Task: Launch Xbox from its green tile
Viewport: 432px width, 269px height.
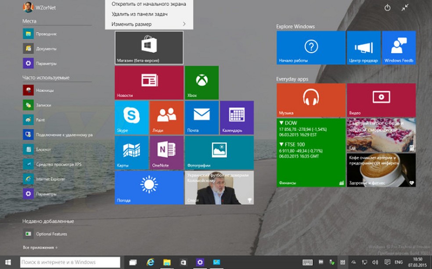Action: point(201,83)
